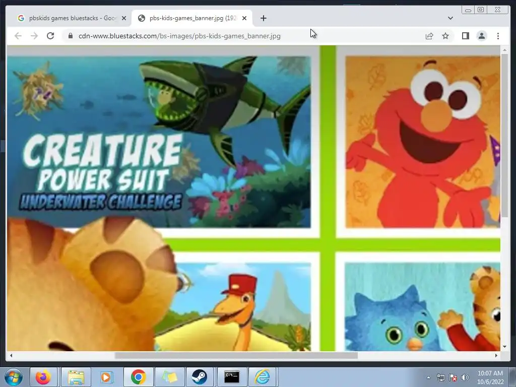
Task: Show hidden system tray icons
Action: [x=428, y=377]
